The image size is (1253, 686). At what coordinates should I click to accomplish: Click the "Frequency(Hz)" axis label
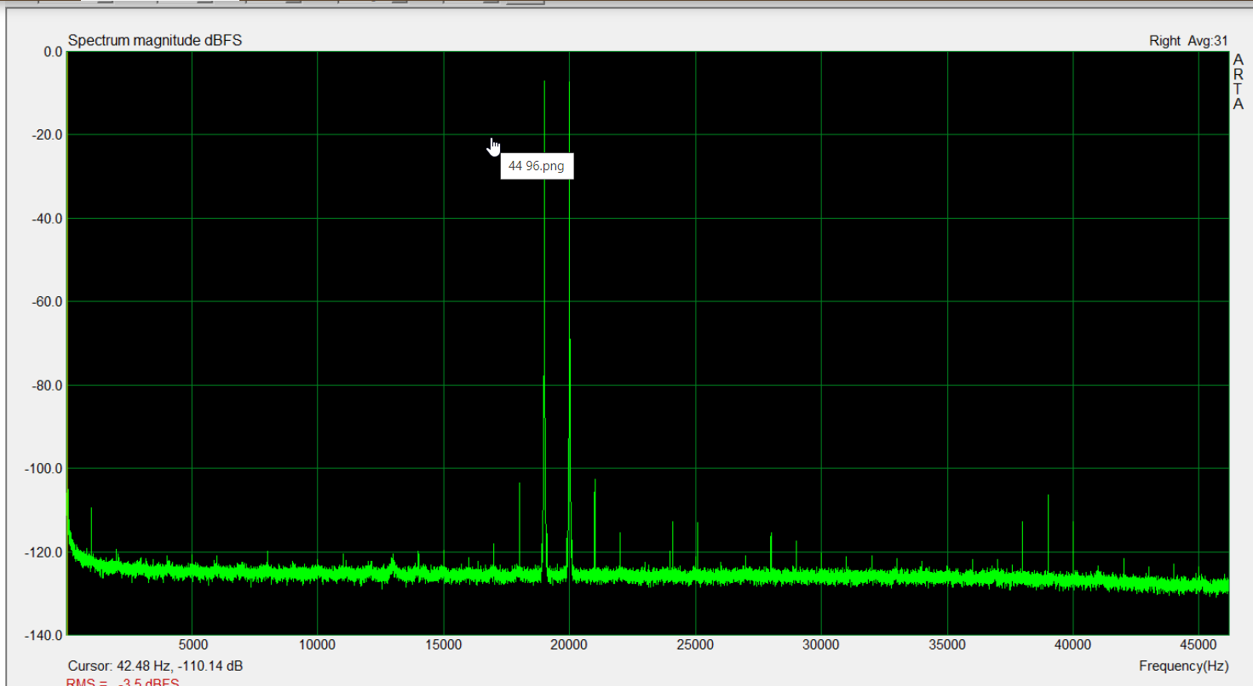pyautogui.click(x=1183, y=666)
